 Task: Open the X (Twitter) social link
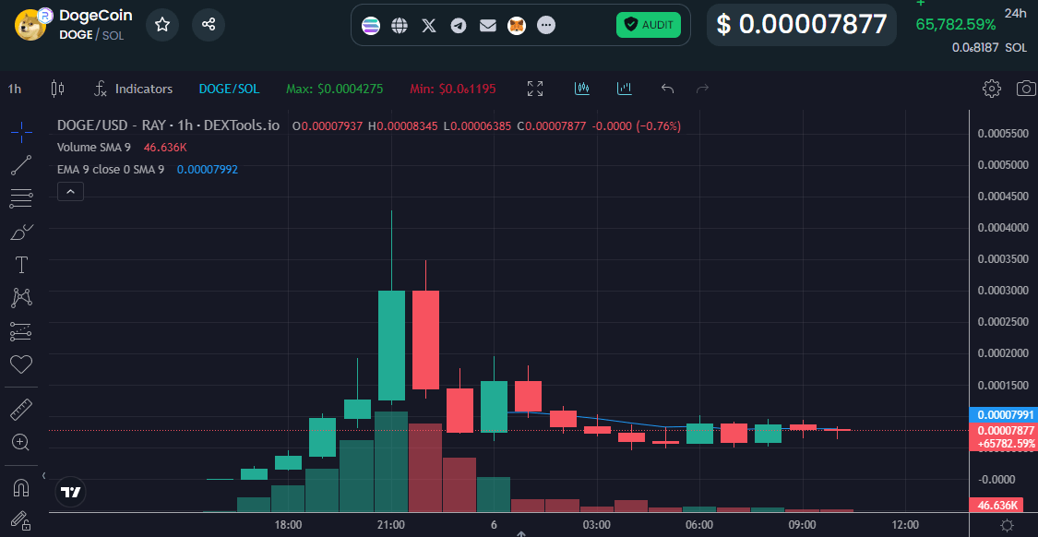point(429,26)
